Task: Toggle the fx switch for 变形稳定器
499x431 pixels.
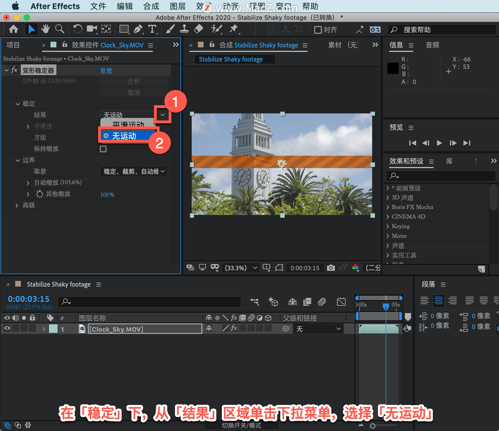Action: (x=14, y=70)
